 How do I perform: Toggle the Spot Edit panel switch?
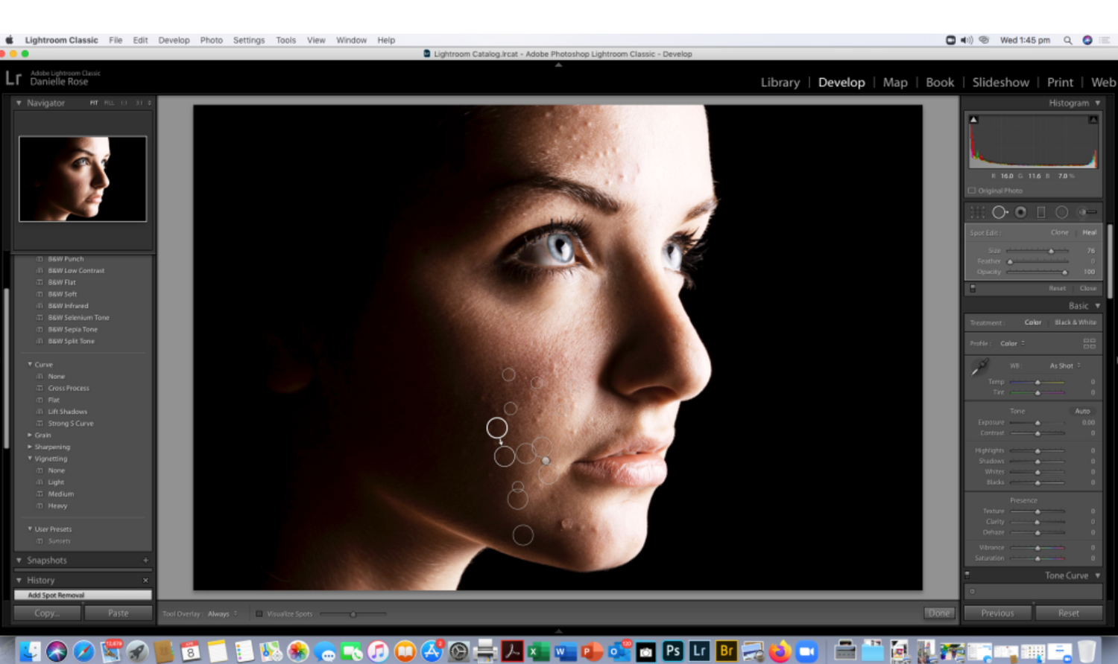click(973, 288)
